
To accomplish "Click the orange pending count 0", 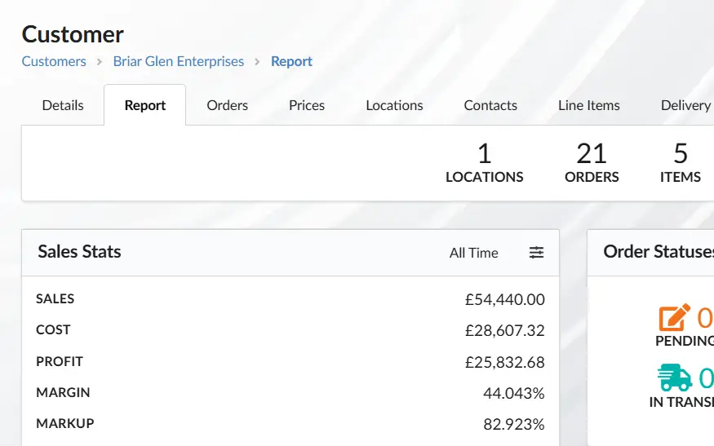I will pos(705,317).
